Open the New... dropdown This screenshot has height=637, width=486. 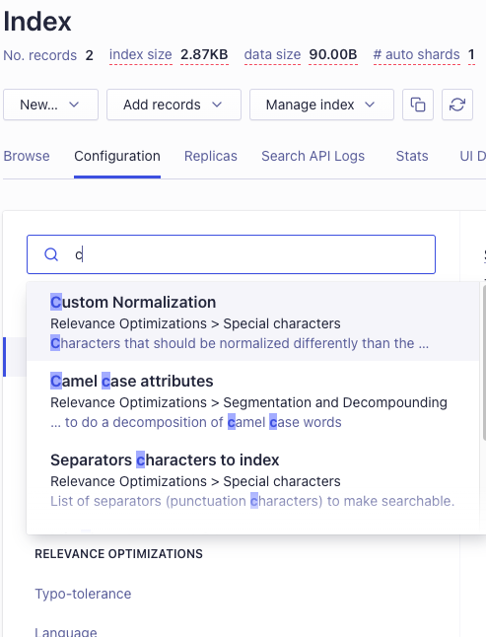coord(50,105)
